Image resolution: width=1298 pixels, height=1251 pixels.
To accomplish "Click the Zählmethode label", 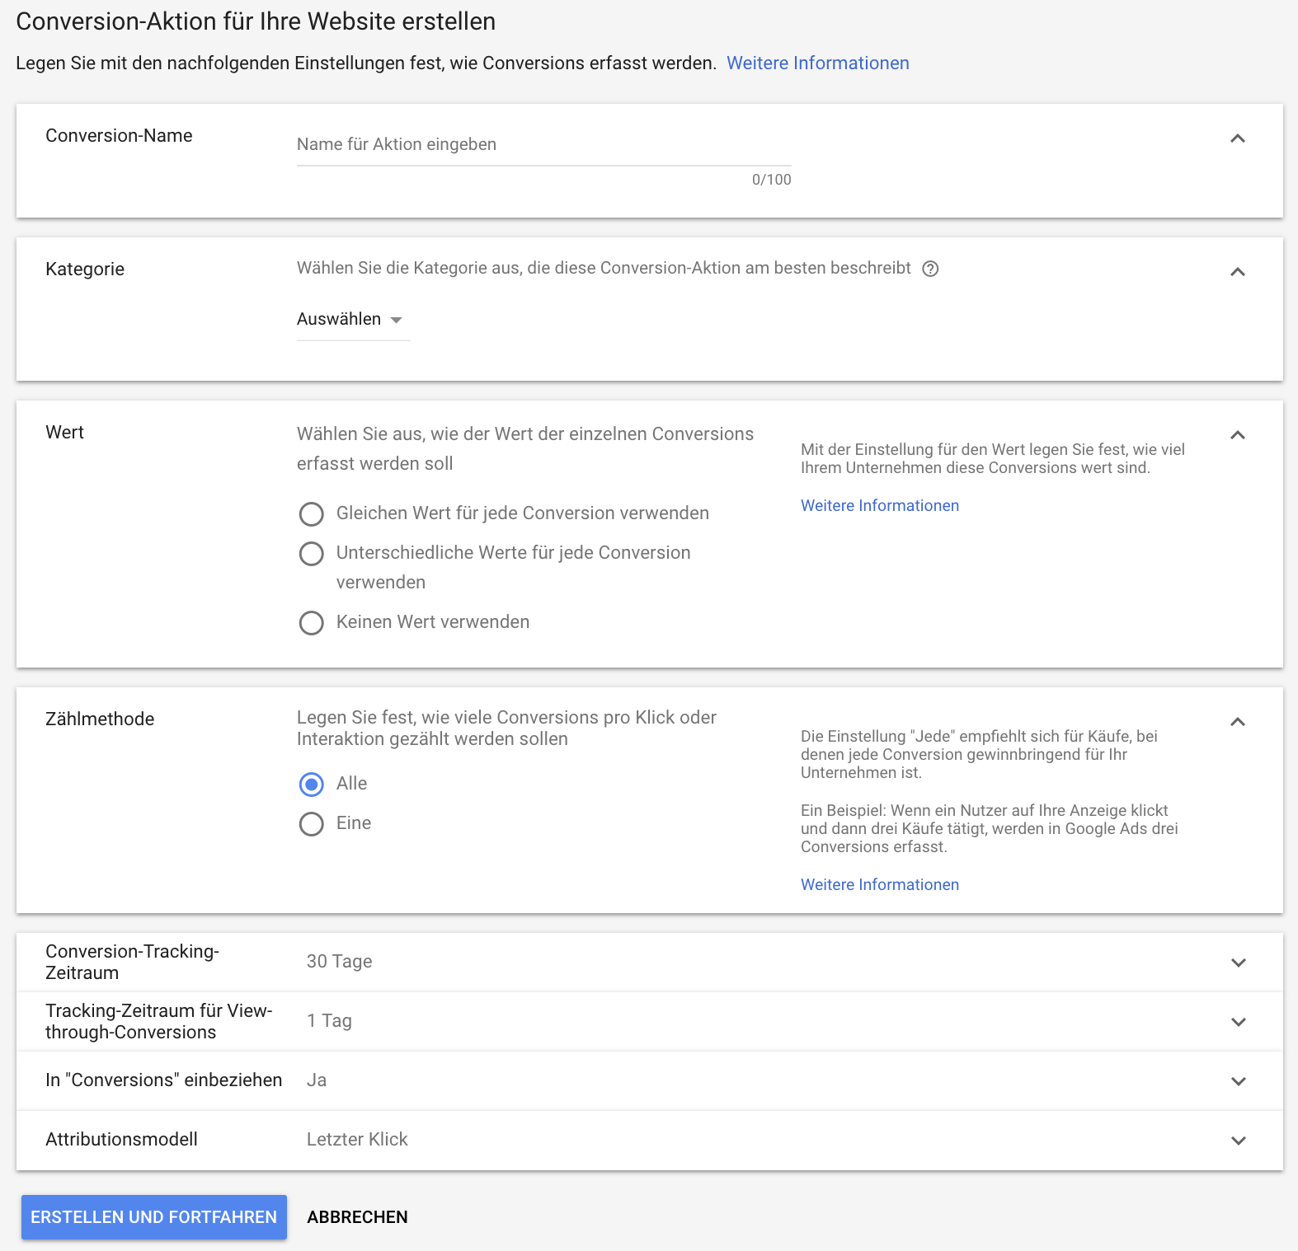I will (100, 719).
